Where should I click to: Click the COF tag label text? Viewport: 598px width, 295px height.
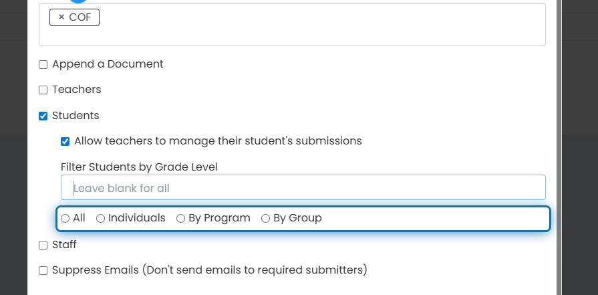coord(80,17)
